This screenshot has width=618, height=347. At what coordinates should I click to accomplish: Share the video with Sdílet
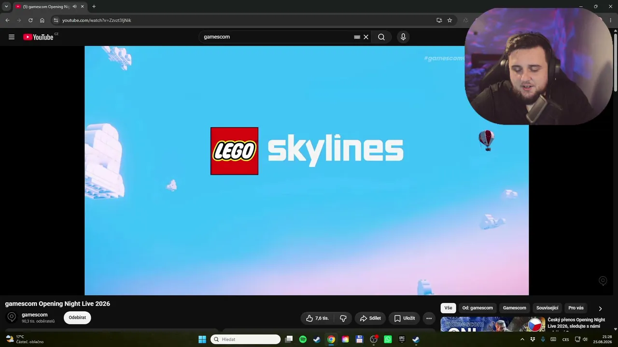[x=370, y=318]
